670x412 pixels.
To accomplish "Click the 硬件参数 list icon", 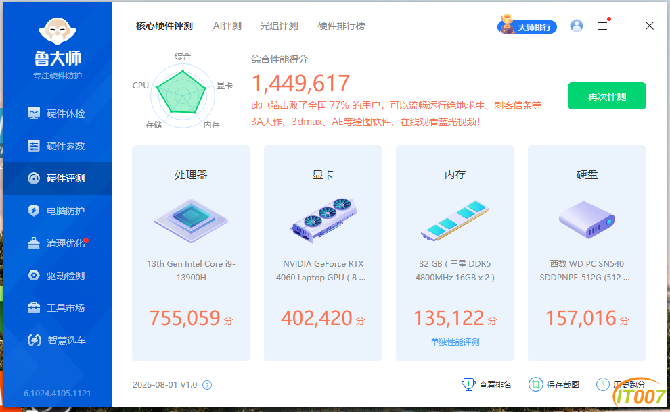I will (x=34, y=146).
